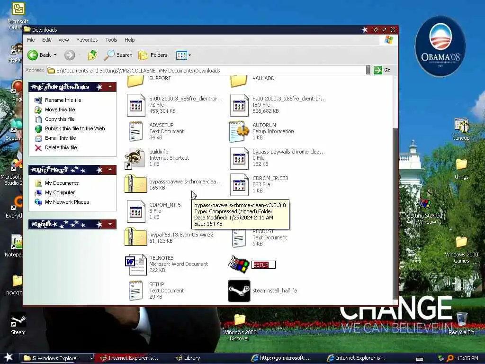Select the buildinfo Internet Shortcut icon
485x364 pixels.
point(135,158)
